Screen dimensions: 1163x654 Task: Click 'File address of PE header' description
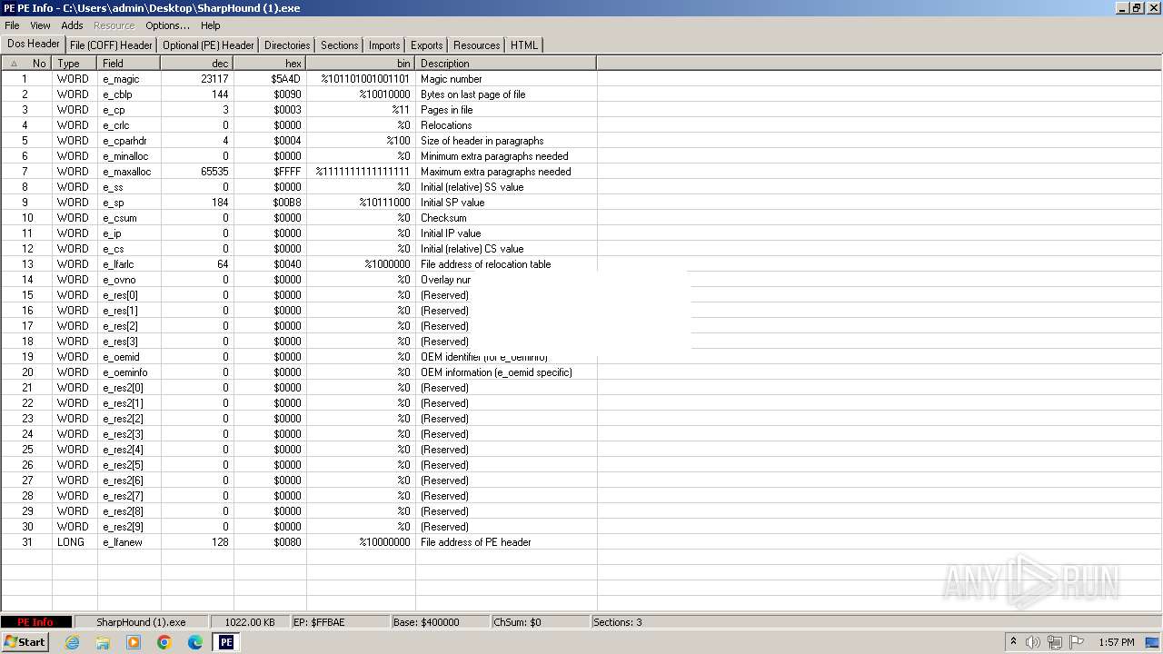(476, 542)
